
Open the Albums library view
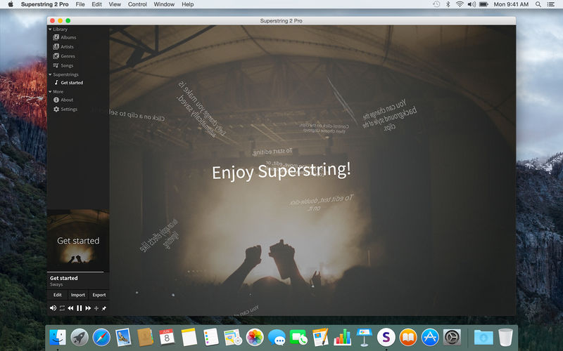pyautogui.click(x=65, y=37)
